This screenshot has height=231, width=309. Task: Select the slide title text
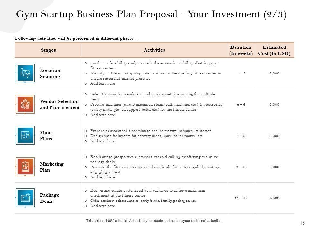[151, 15]
